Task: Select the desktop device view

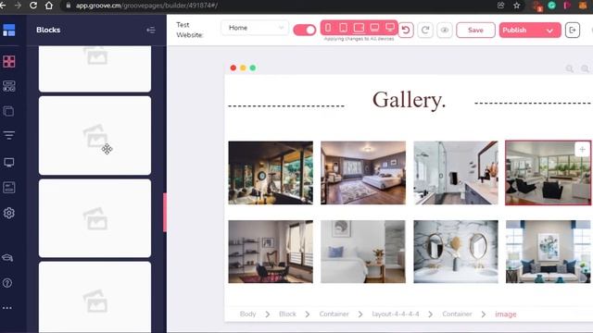Action: pyautogui.click(x=390, y=28)
